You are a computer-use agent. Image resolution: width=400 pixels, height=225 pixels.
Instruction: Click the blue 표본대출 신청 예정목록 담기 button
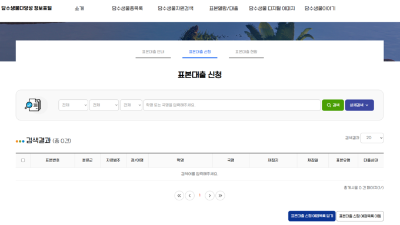312,216
